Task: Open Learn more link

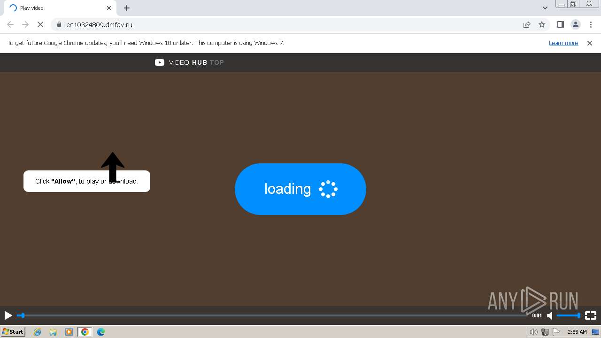Action: coord(563,43)
